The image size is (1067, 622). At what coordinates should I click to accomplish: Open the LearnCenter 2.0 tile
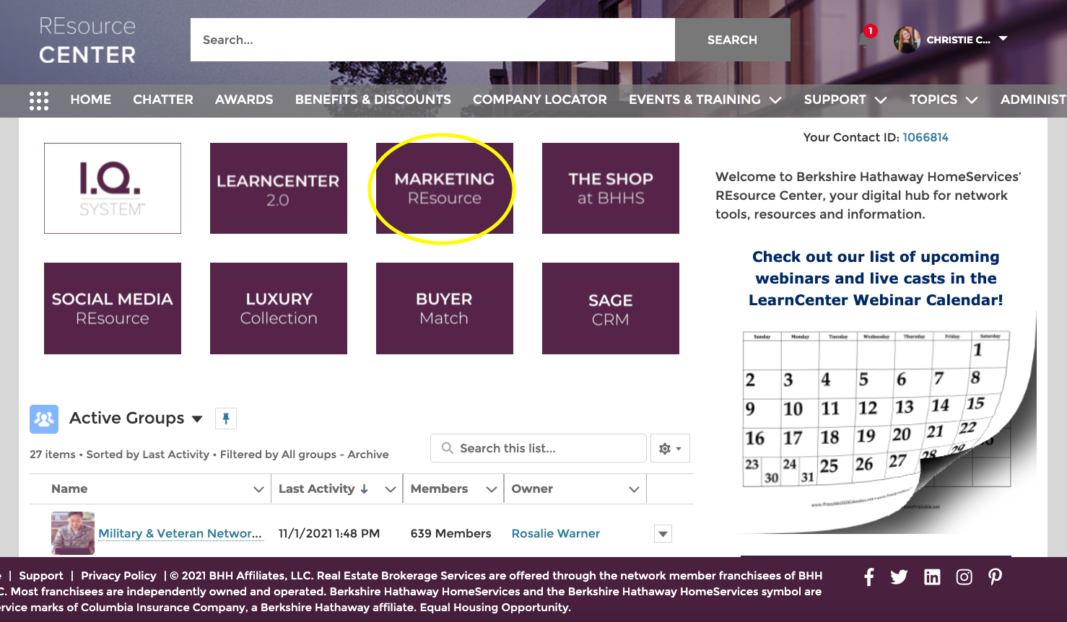pyautogui.click(x=279, y=188)
